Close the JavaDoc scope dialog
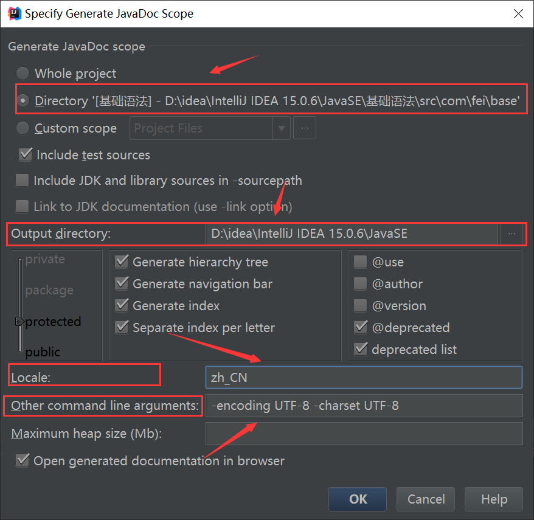The image size is (534, 520). click(518, 13)
